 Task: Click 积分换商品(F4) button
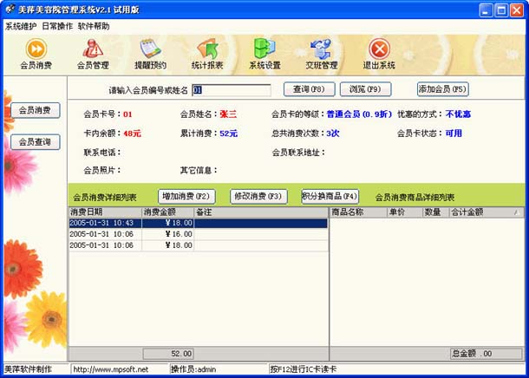click(330, 197)
